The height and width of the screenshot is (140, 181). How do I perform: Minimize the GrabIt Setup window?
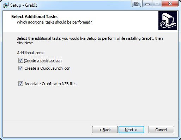click(147, 4)
